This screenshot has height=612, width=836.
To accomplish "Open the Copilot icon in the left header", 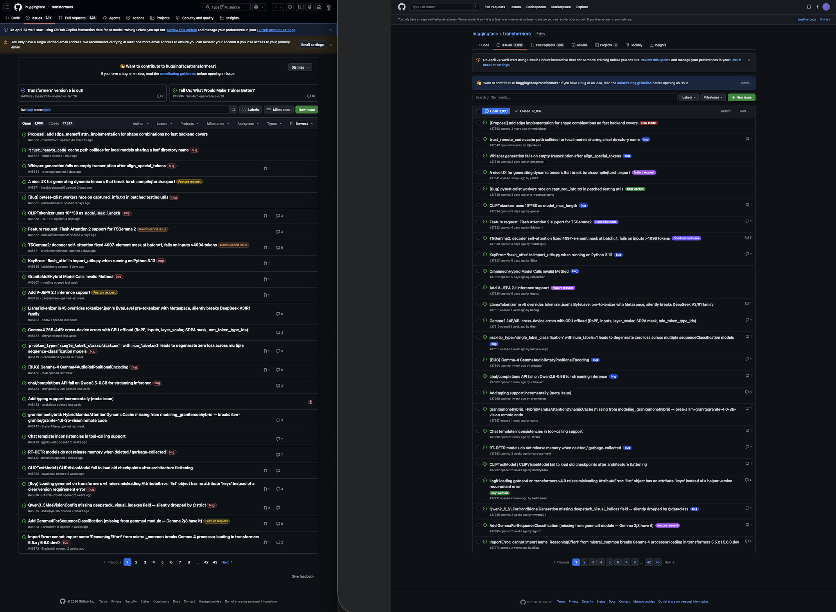I will (256, 7).
